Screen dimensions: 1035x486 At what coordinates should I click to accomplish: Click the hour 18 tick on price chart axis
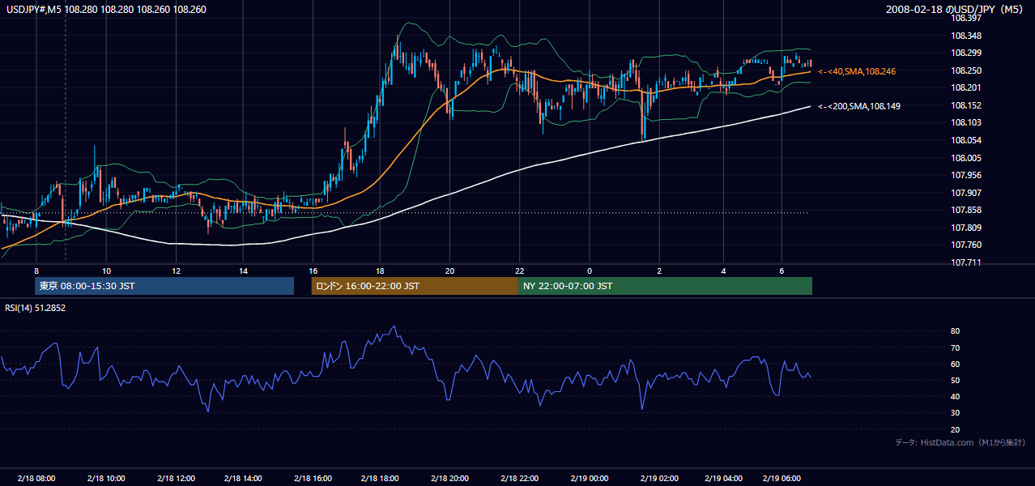click(x=381, y=271)
